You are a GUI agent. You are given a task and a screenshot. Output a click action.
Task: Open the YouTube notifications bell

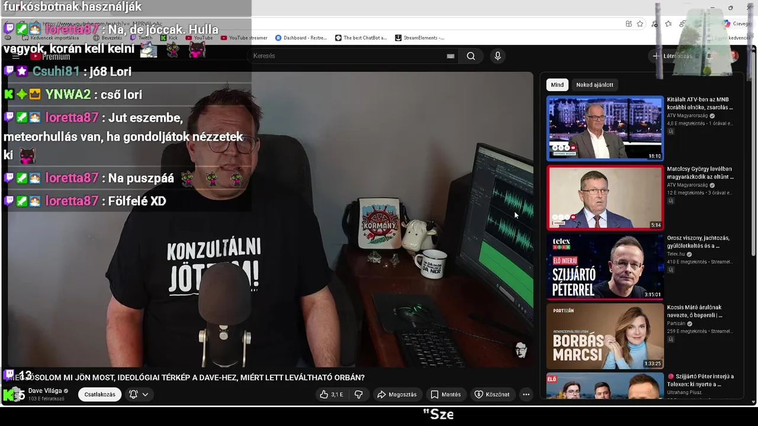(x=709, y=56)
